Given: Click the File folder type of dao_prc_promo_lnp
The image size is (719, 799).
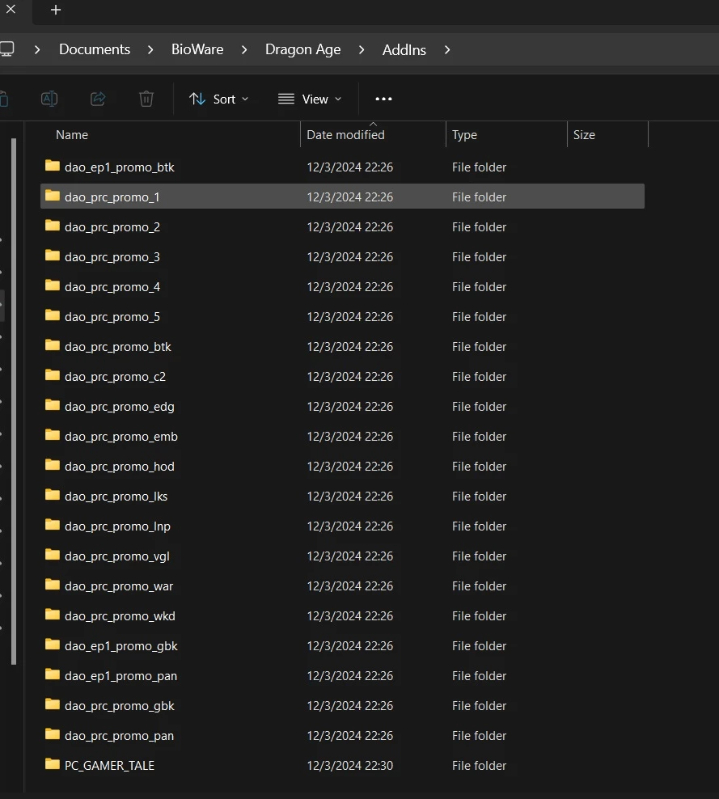Looking at the screenshot, I should click(479, 526).
